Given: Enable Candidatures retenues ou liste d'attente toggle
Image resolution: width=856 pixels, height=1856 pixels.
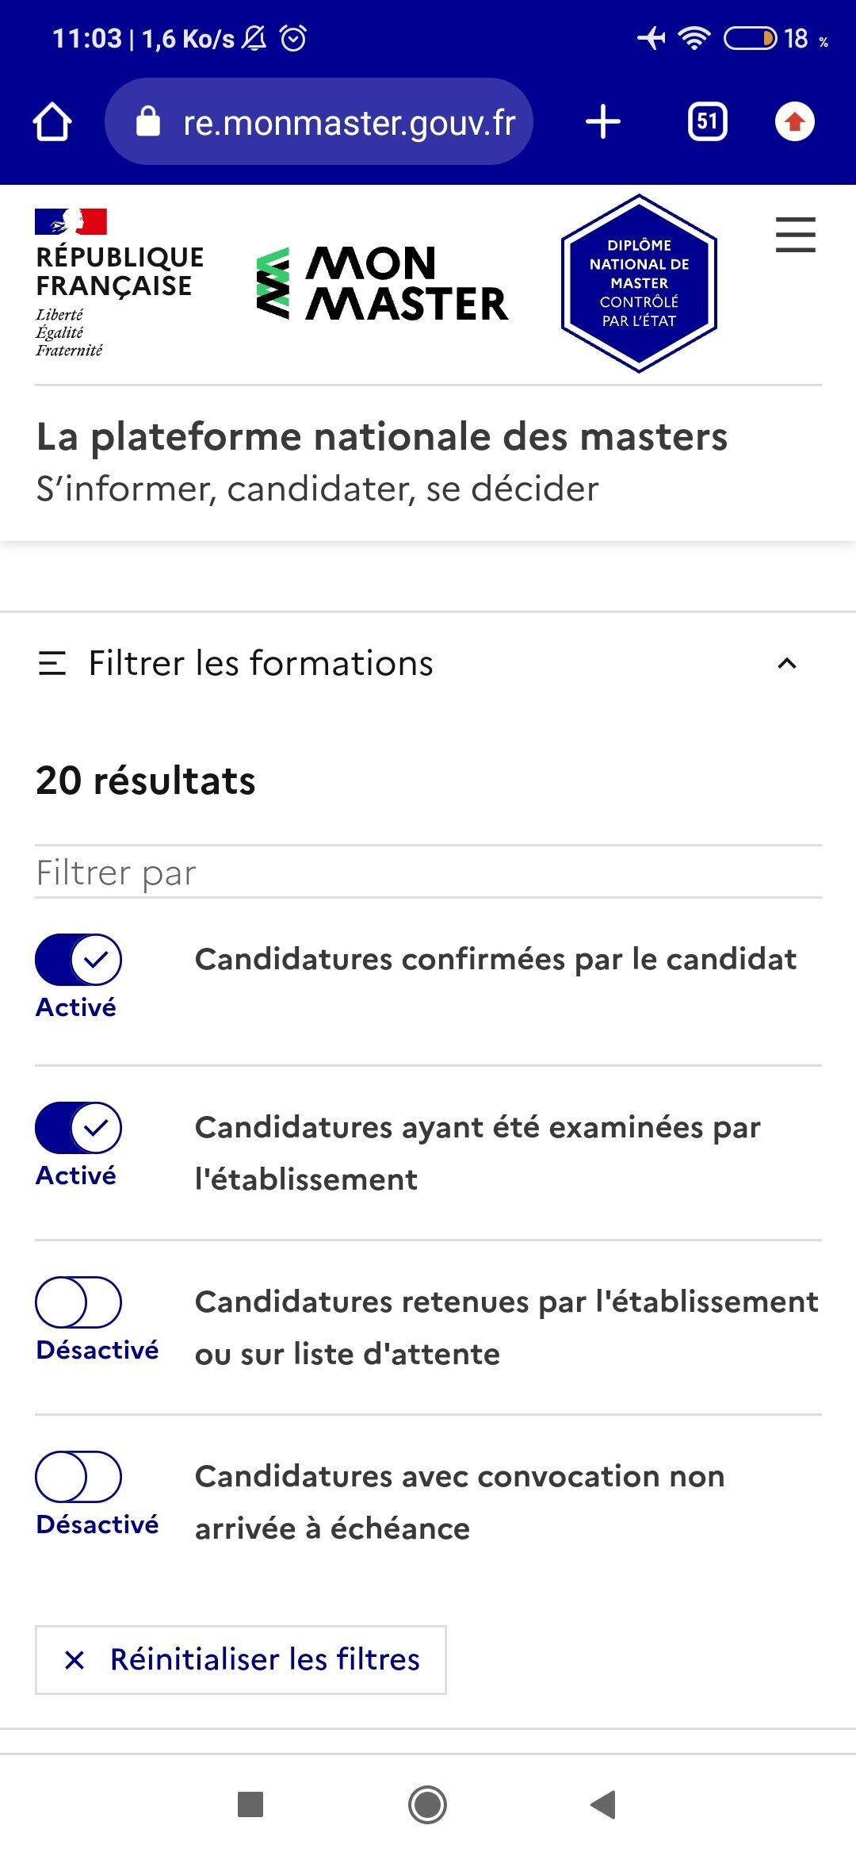Looking at the screenshot, I should (78, 1302).
